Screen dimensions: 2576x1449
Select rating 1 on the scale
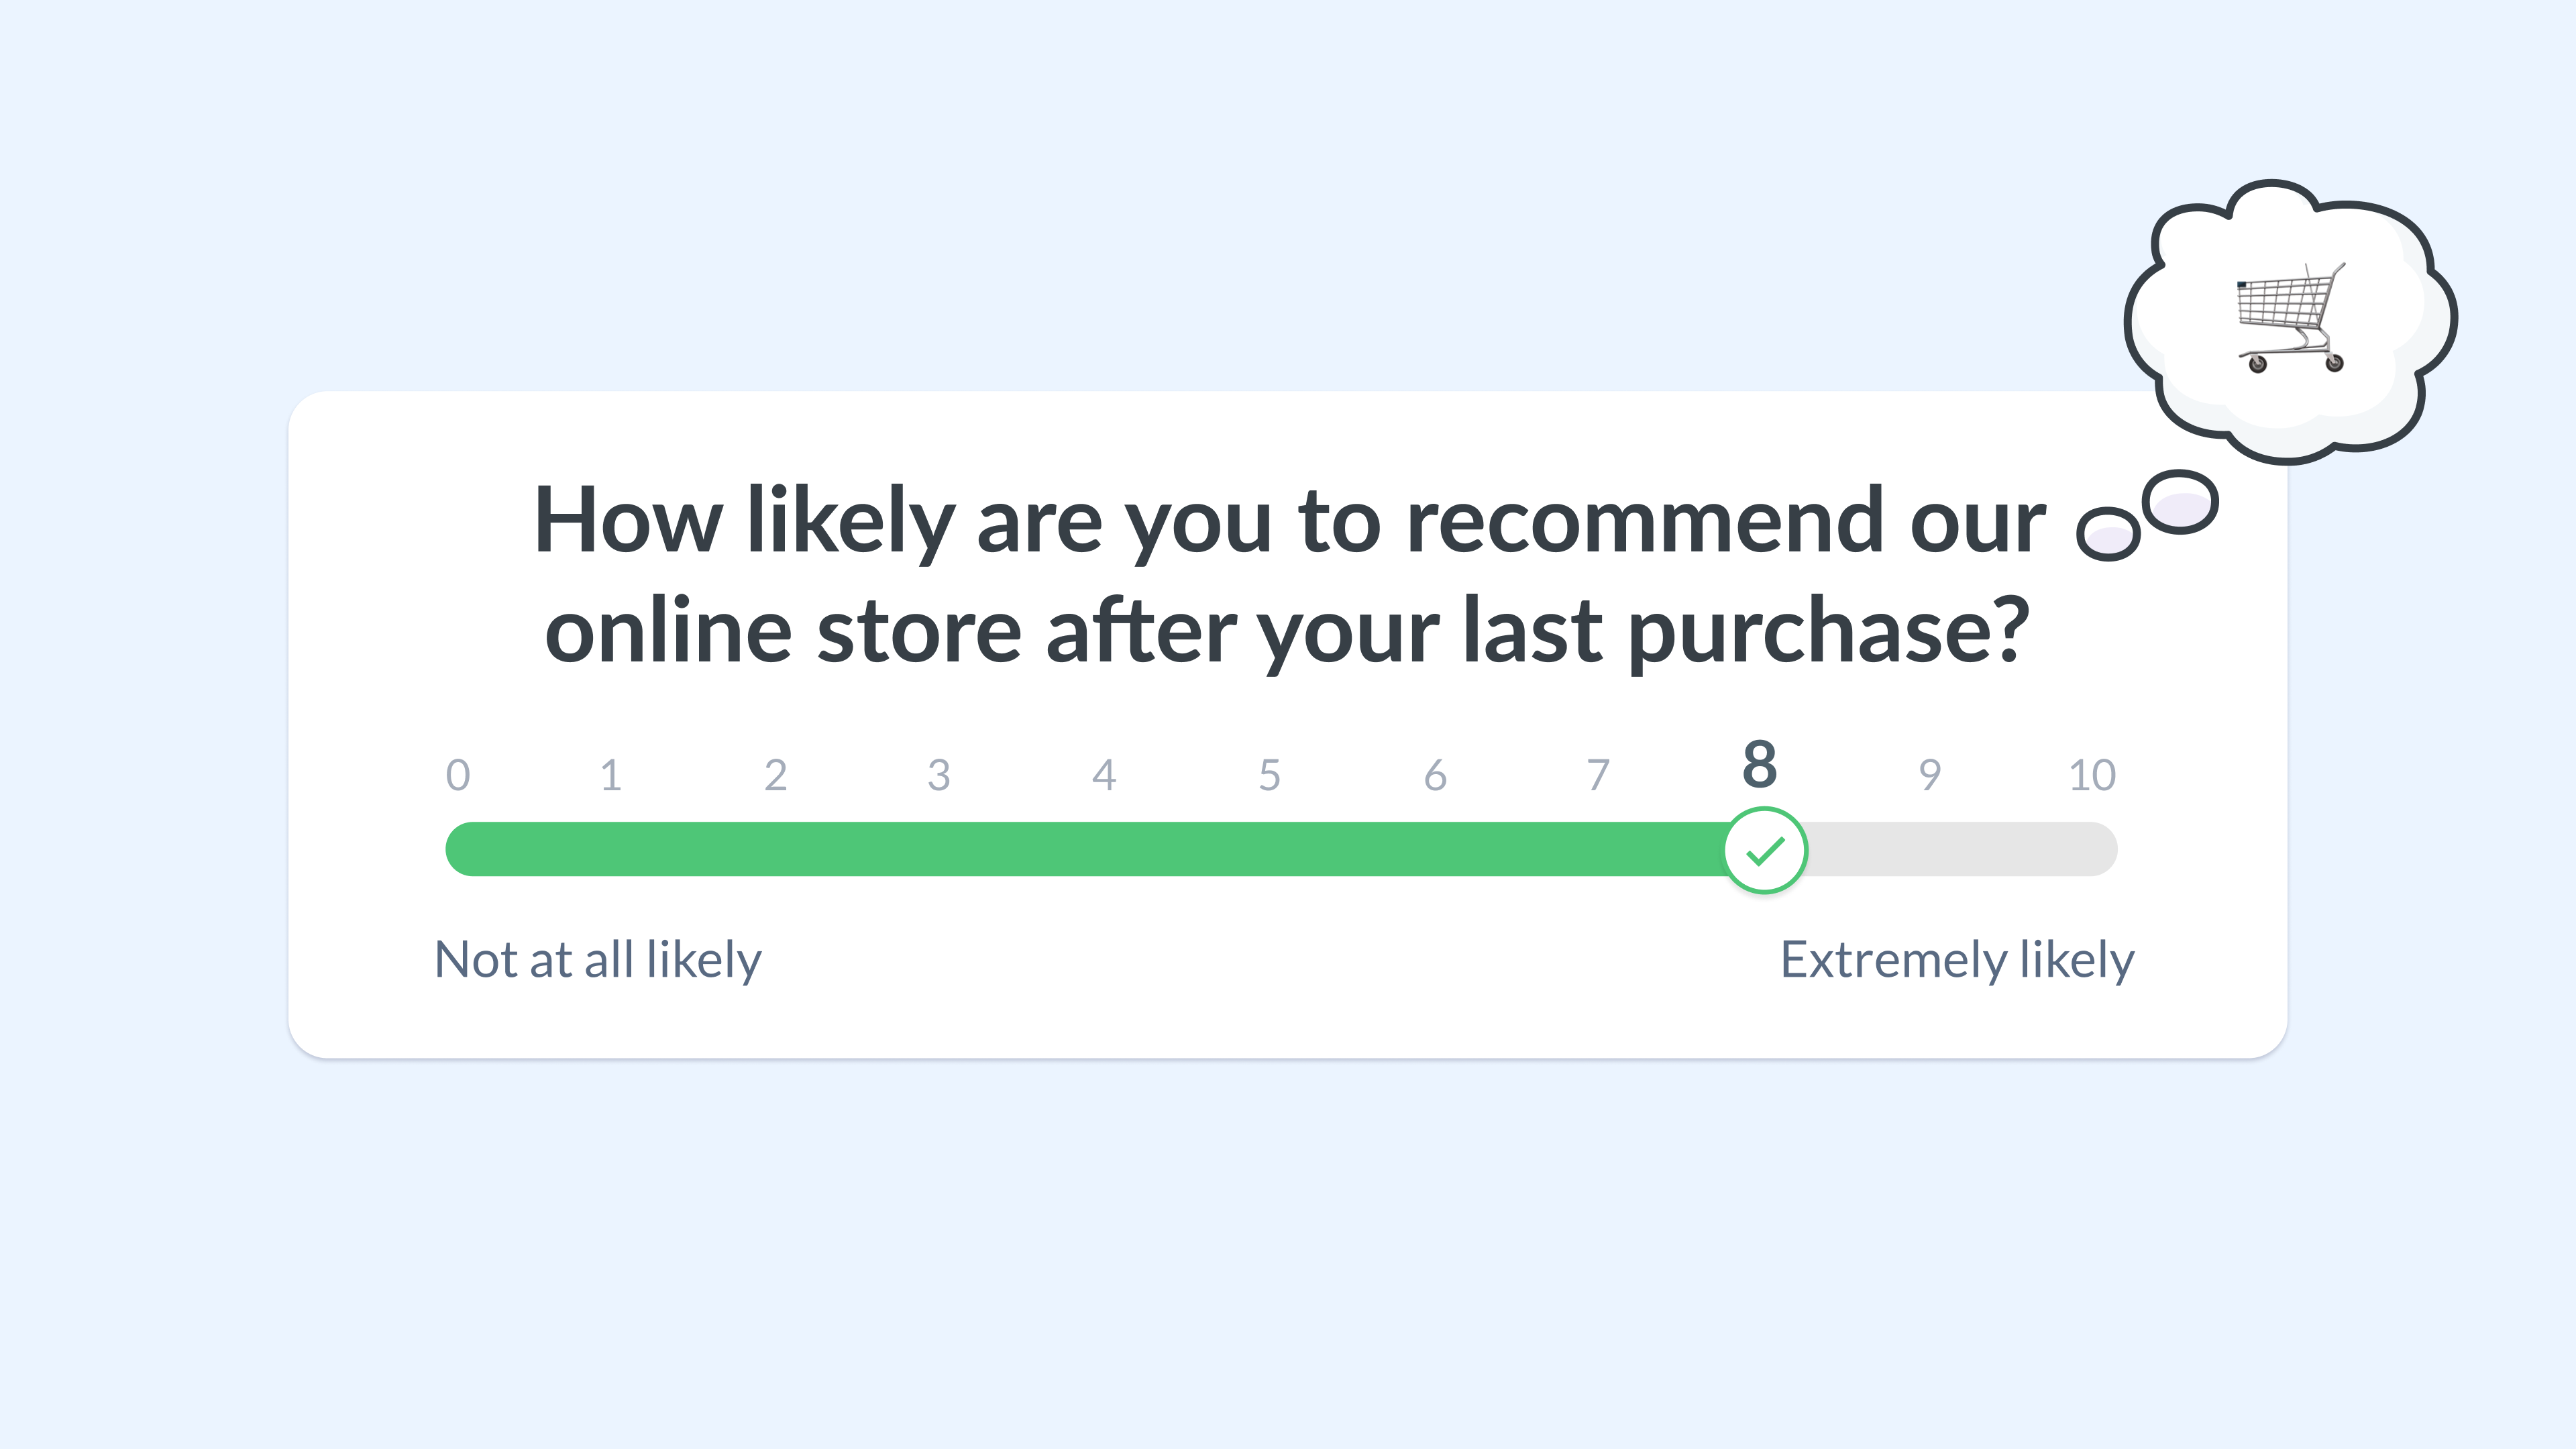tap(611, 775)
